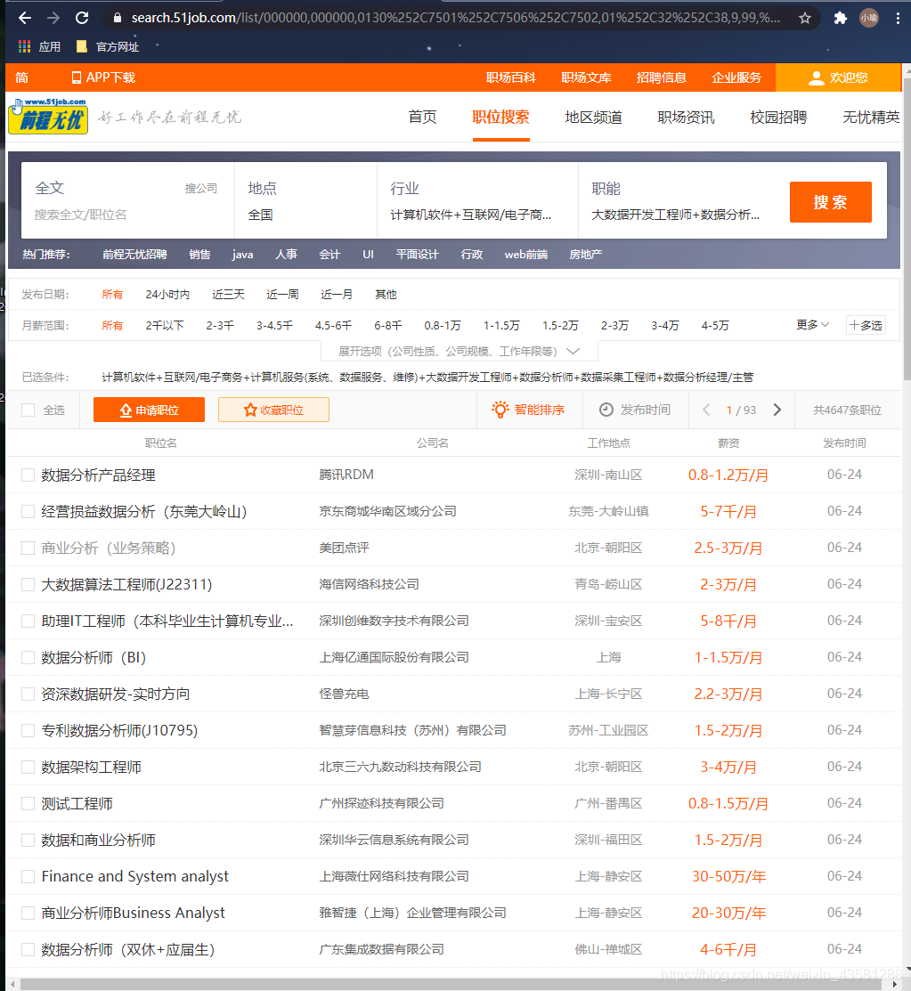The width and height of the screenshot is (911, 991).
Task: Click the 51job 前程无忧 logo
Action: tap(49, 116)
